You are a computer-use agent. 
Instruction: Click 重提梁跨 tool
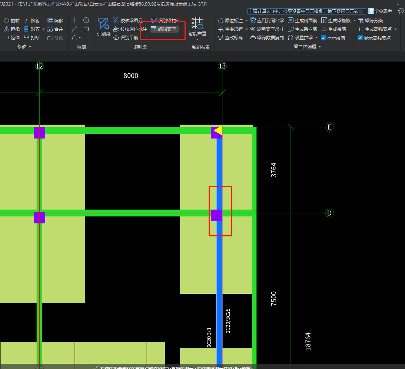point(230,29)
